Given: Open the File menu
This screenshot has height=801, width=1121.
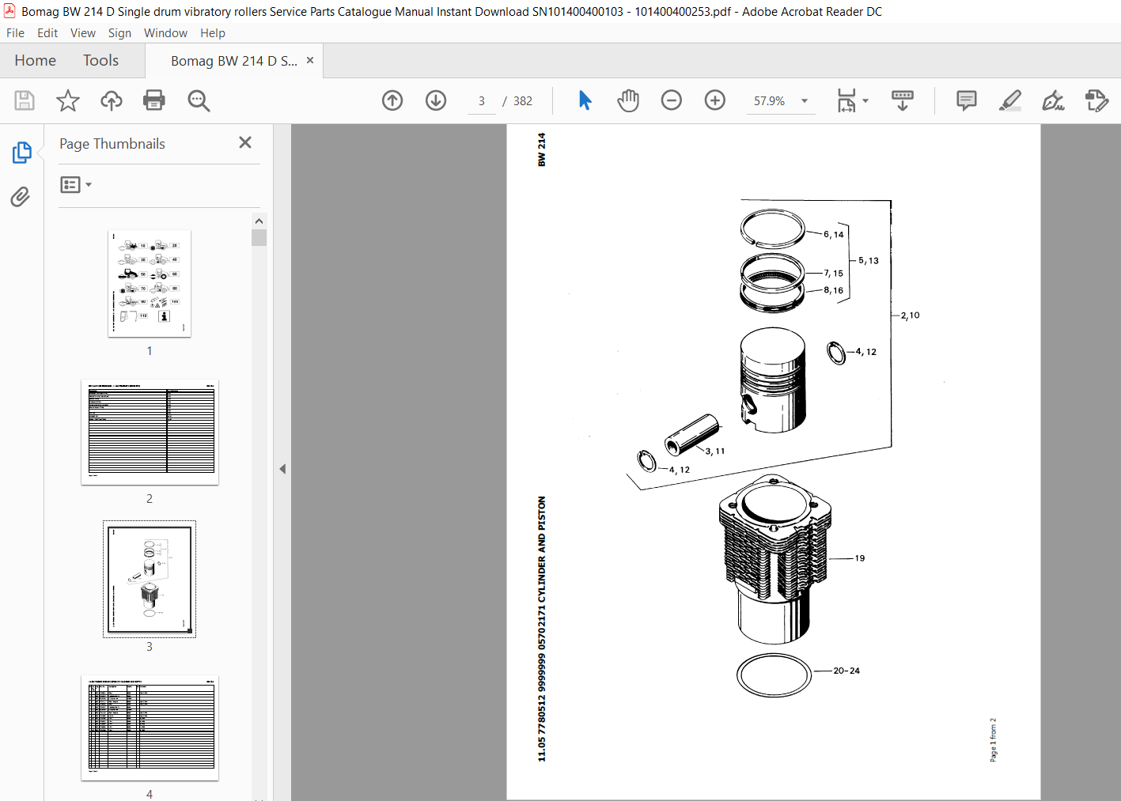Looking at the screenshot, I should (15, 32).
